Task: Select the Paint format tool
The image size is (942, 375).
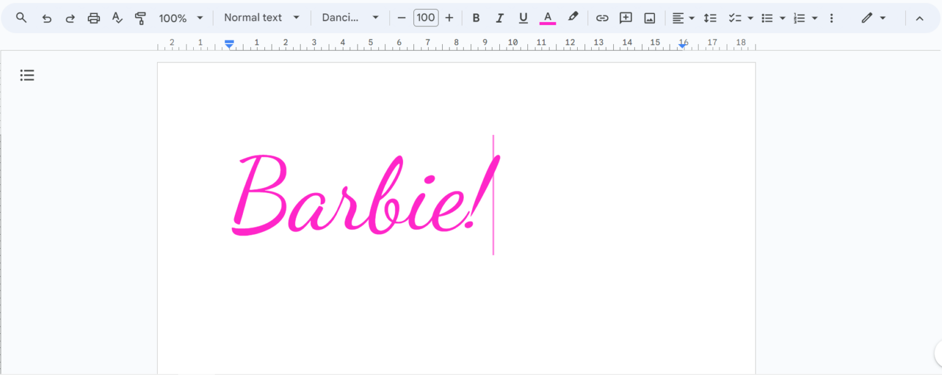Action: tap(140, 18)
